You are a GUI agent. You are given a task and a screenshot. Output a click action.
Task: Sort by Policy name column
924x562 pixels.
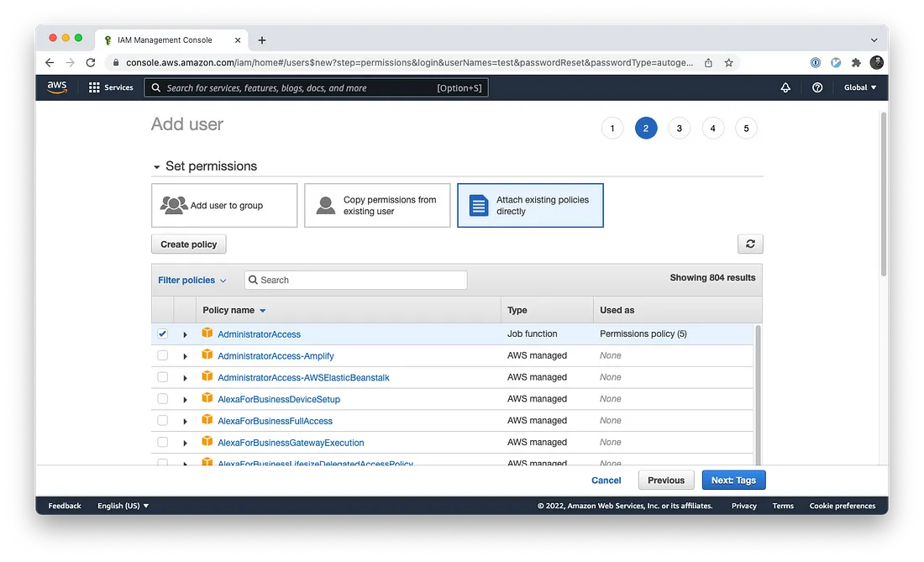click(x=234, y=310)
